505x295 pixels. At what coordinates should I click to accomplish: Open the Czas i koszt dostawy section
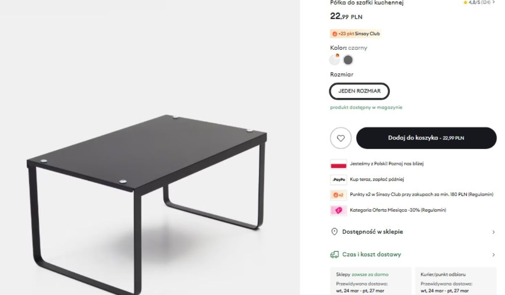372,255
